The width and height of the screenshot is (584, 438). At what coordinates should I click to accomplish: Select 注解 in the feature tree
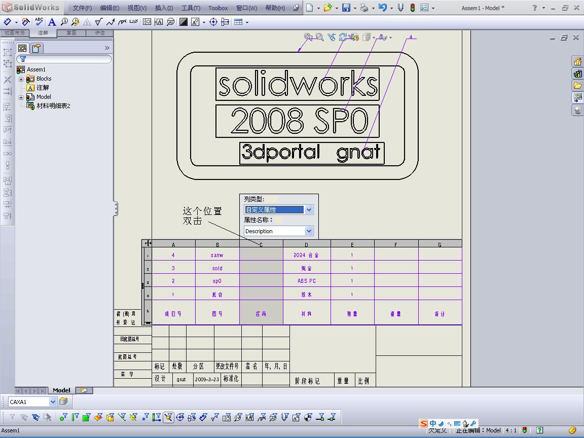pyautogui.click(x=43, y=88)
